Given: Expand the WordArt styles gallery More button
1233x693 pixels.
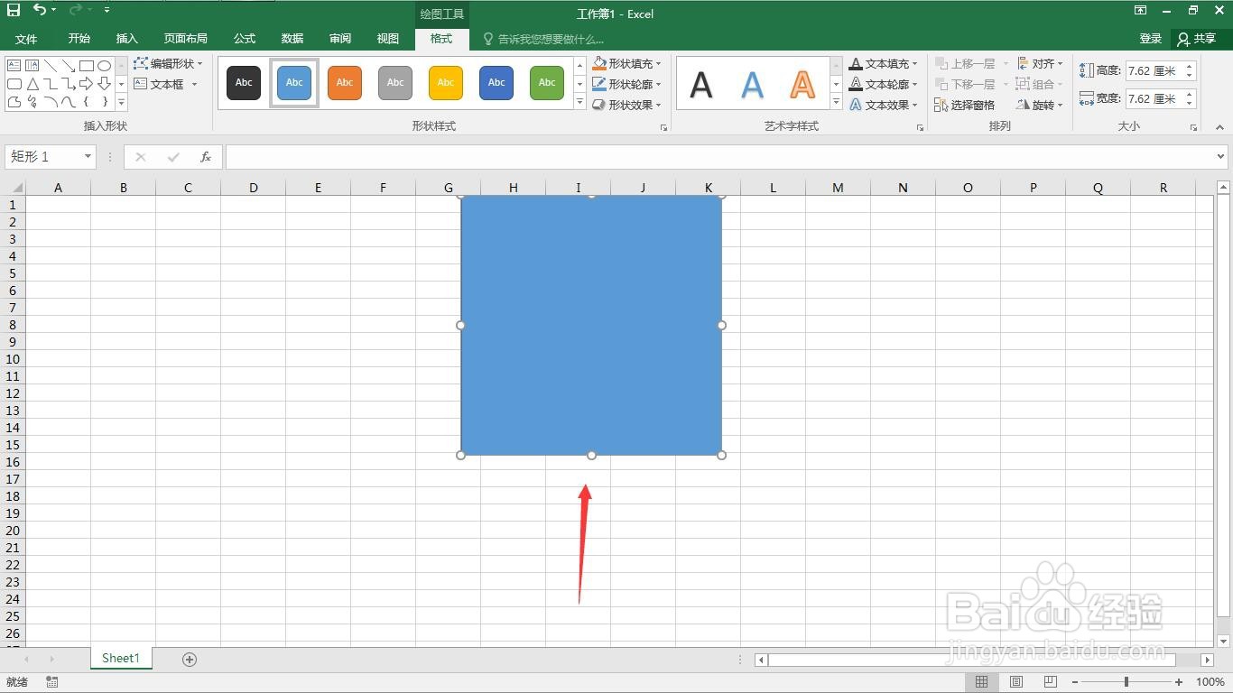Looking at the screenshot, I should pyautogui.click(x=836, y=103).
